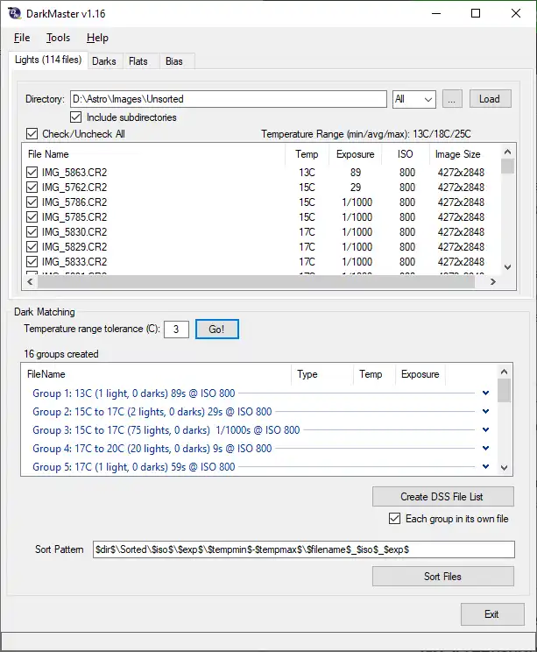Click the browse (...) directory button
This screenshot has width=537, height=652.
(x=452, y=99)
